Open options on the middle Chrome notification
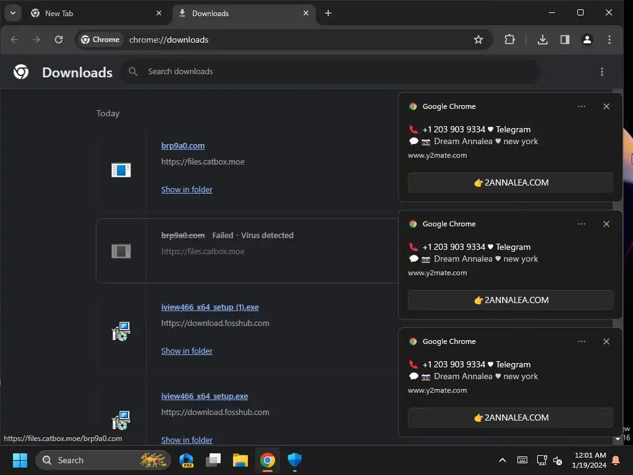633x475 pixels. point(581,224)
